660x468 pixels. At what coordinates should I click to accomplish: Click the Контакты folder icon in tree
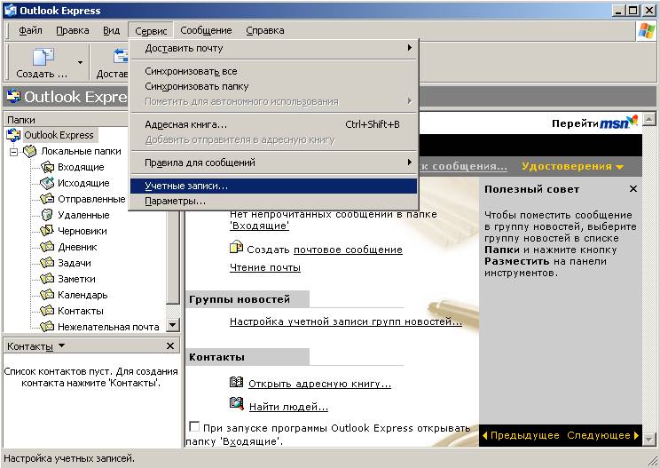pyautogui.click(x=47, y=311)
